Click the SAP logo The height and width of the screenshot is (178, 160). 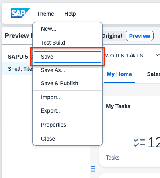(x=20, y=13)
